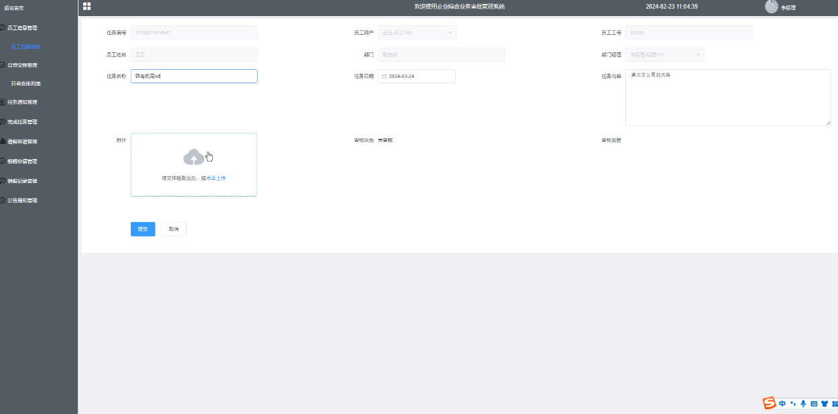Image resolution: width=838 pixels, height=414 pixels.
Task: Click the cloud upload icon
Action: tap(194, 157)
